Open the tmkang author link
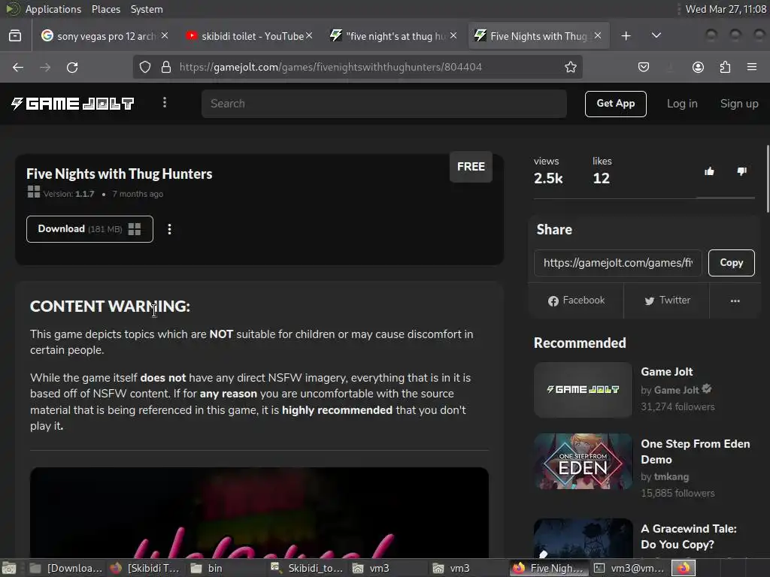 tap(671, 476)
